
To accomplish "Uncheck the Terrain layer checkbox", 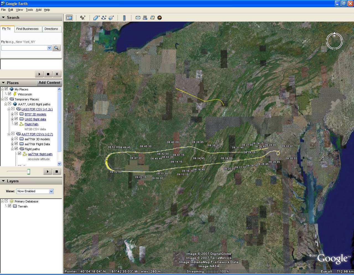I will tap(10, 206).
